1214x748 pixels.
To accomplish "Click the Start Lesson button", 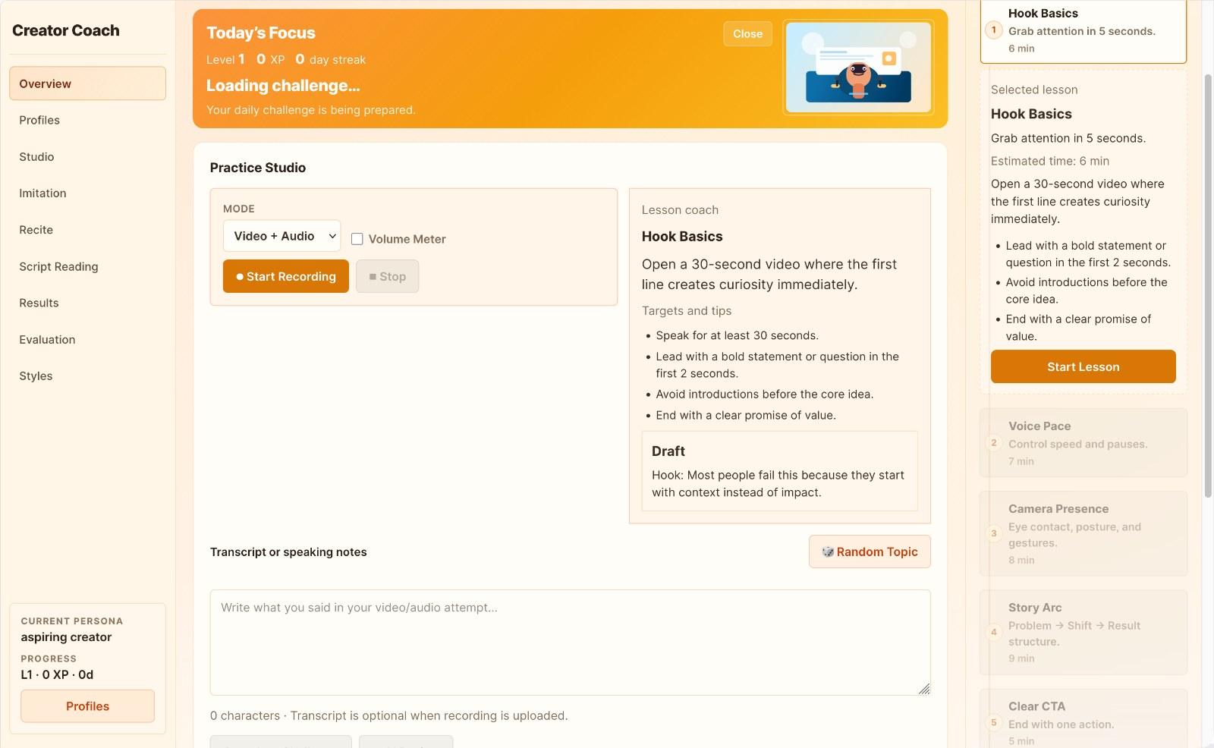I will (1083, 366).
